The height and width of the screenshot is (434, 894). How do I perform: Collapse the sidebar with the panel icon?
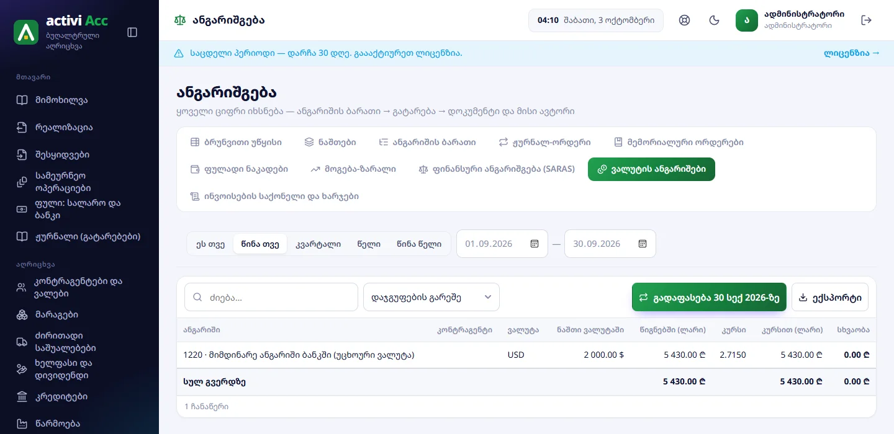point(132,32)
